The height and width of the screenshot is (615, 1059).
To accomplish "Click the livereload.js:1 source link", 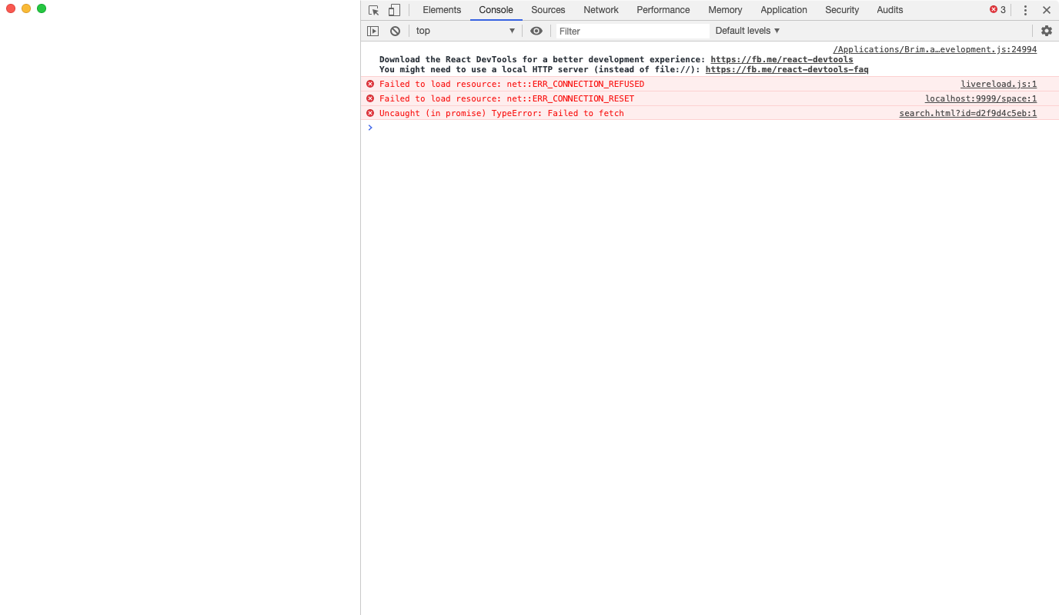I will coord(998,84).
